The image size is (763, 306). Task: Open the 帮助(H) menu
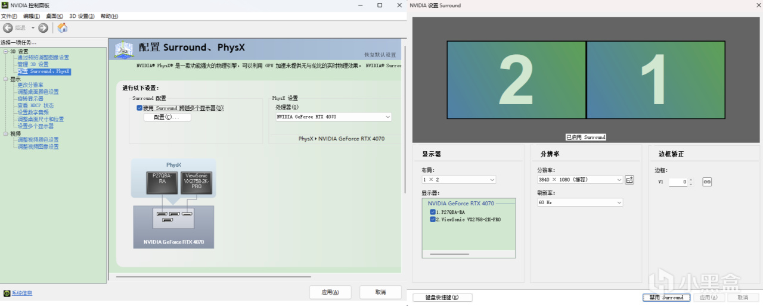(x=109, y=16)
